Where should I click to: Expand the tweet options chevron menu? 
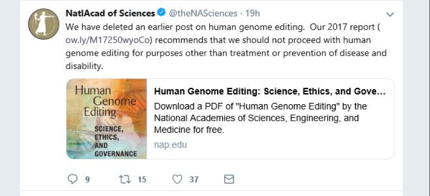click(x=390, y=15)
